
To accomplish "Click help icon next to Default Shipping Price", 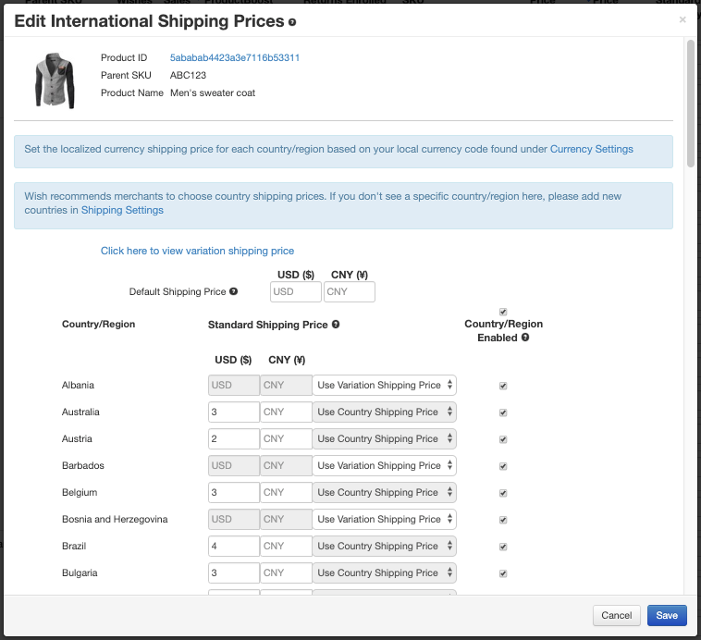I will (x=233, y=291).
